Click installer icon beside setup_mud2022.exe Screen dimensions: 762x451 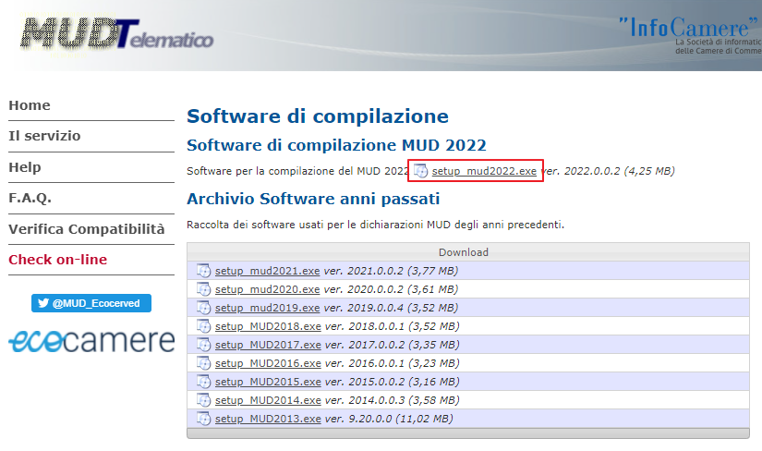421,171
